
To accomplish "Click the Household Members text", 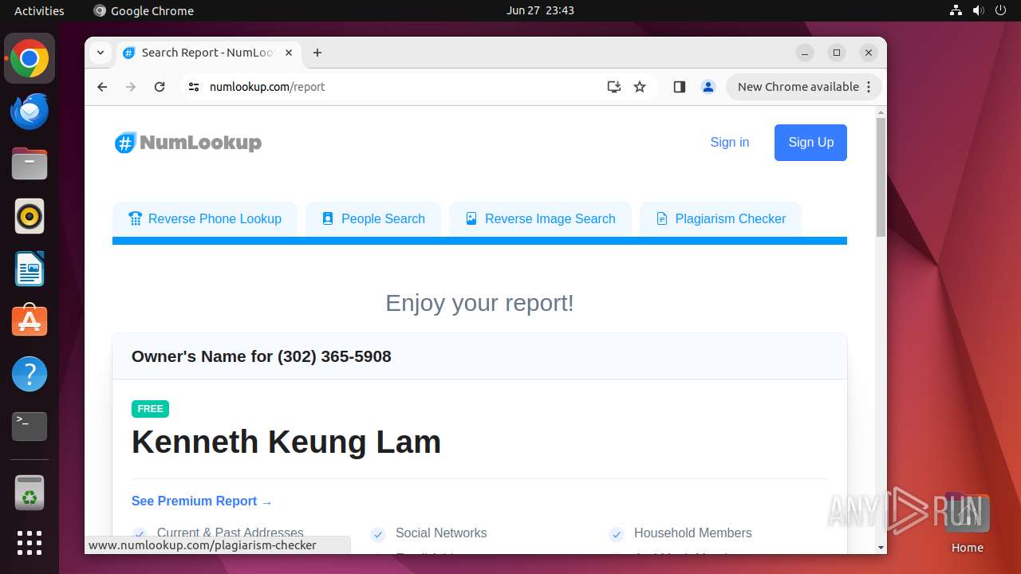I will pyautogui.click(x=693, y=533).
